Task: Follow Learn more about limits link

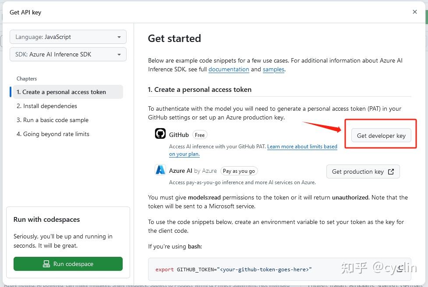Action: [302, 147]
